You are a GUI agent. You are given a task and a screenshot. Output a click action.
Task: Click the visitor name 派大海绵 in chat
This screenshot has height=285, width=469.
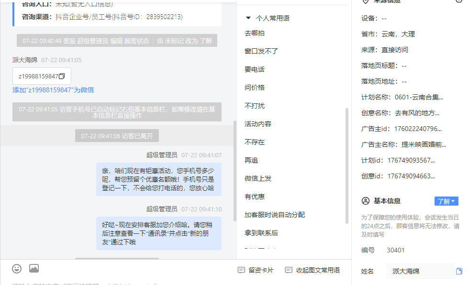(x=25, y=60)
